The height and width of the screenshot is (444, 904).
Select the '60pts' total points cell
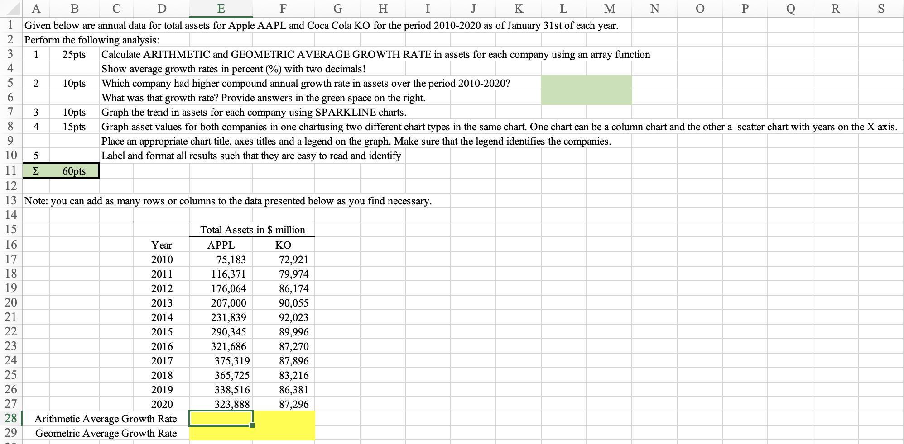(74, 171)
